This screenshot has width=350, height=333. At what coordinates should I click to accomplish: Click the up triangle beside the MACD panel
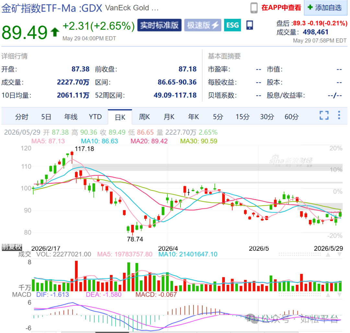pos(328,295)
